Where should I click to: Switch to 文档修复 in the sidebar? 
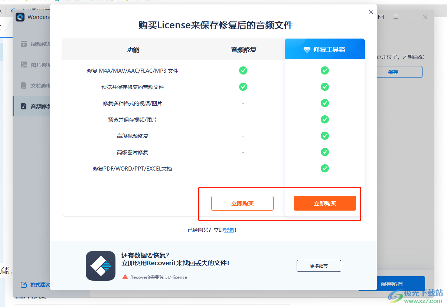click(x=32, y=86)
